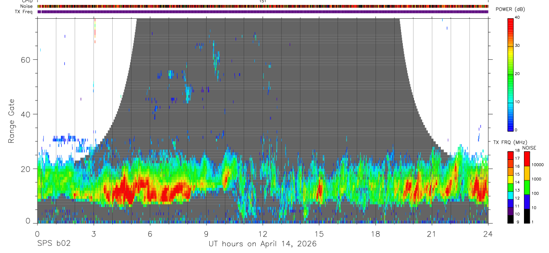Click the multicolored Noise strip above the plot
549x253 pixels.
(x=262, y=6)
